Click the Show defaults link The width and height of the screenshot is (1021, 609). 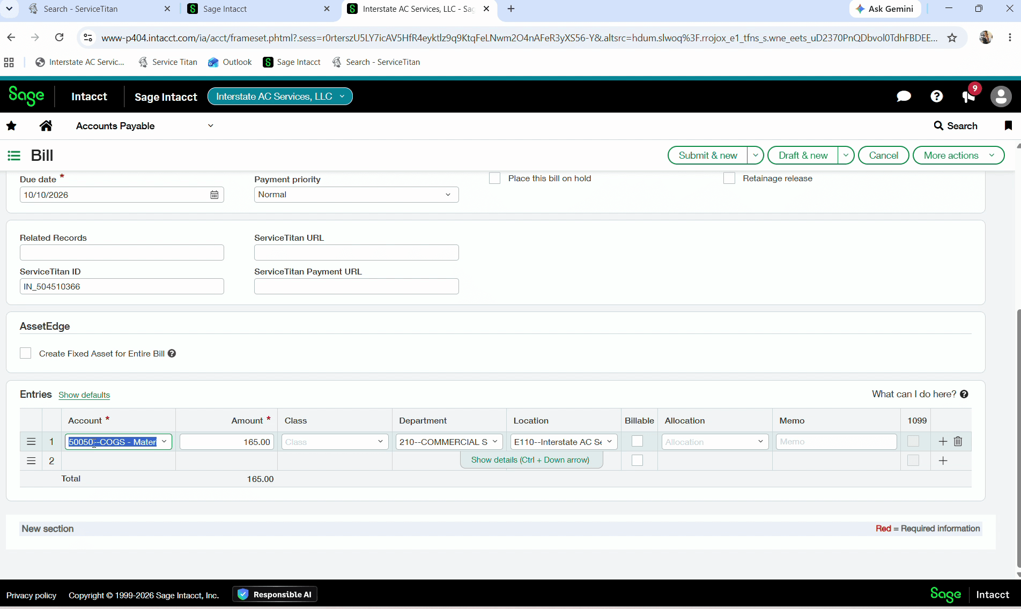coord(84,395)
